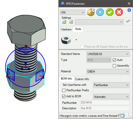133x119 pixels.
Task: Click the PartNumber Prefix text field
Action: [x=111, y=91]
